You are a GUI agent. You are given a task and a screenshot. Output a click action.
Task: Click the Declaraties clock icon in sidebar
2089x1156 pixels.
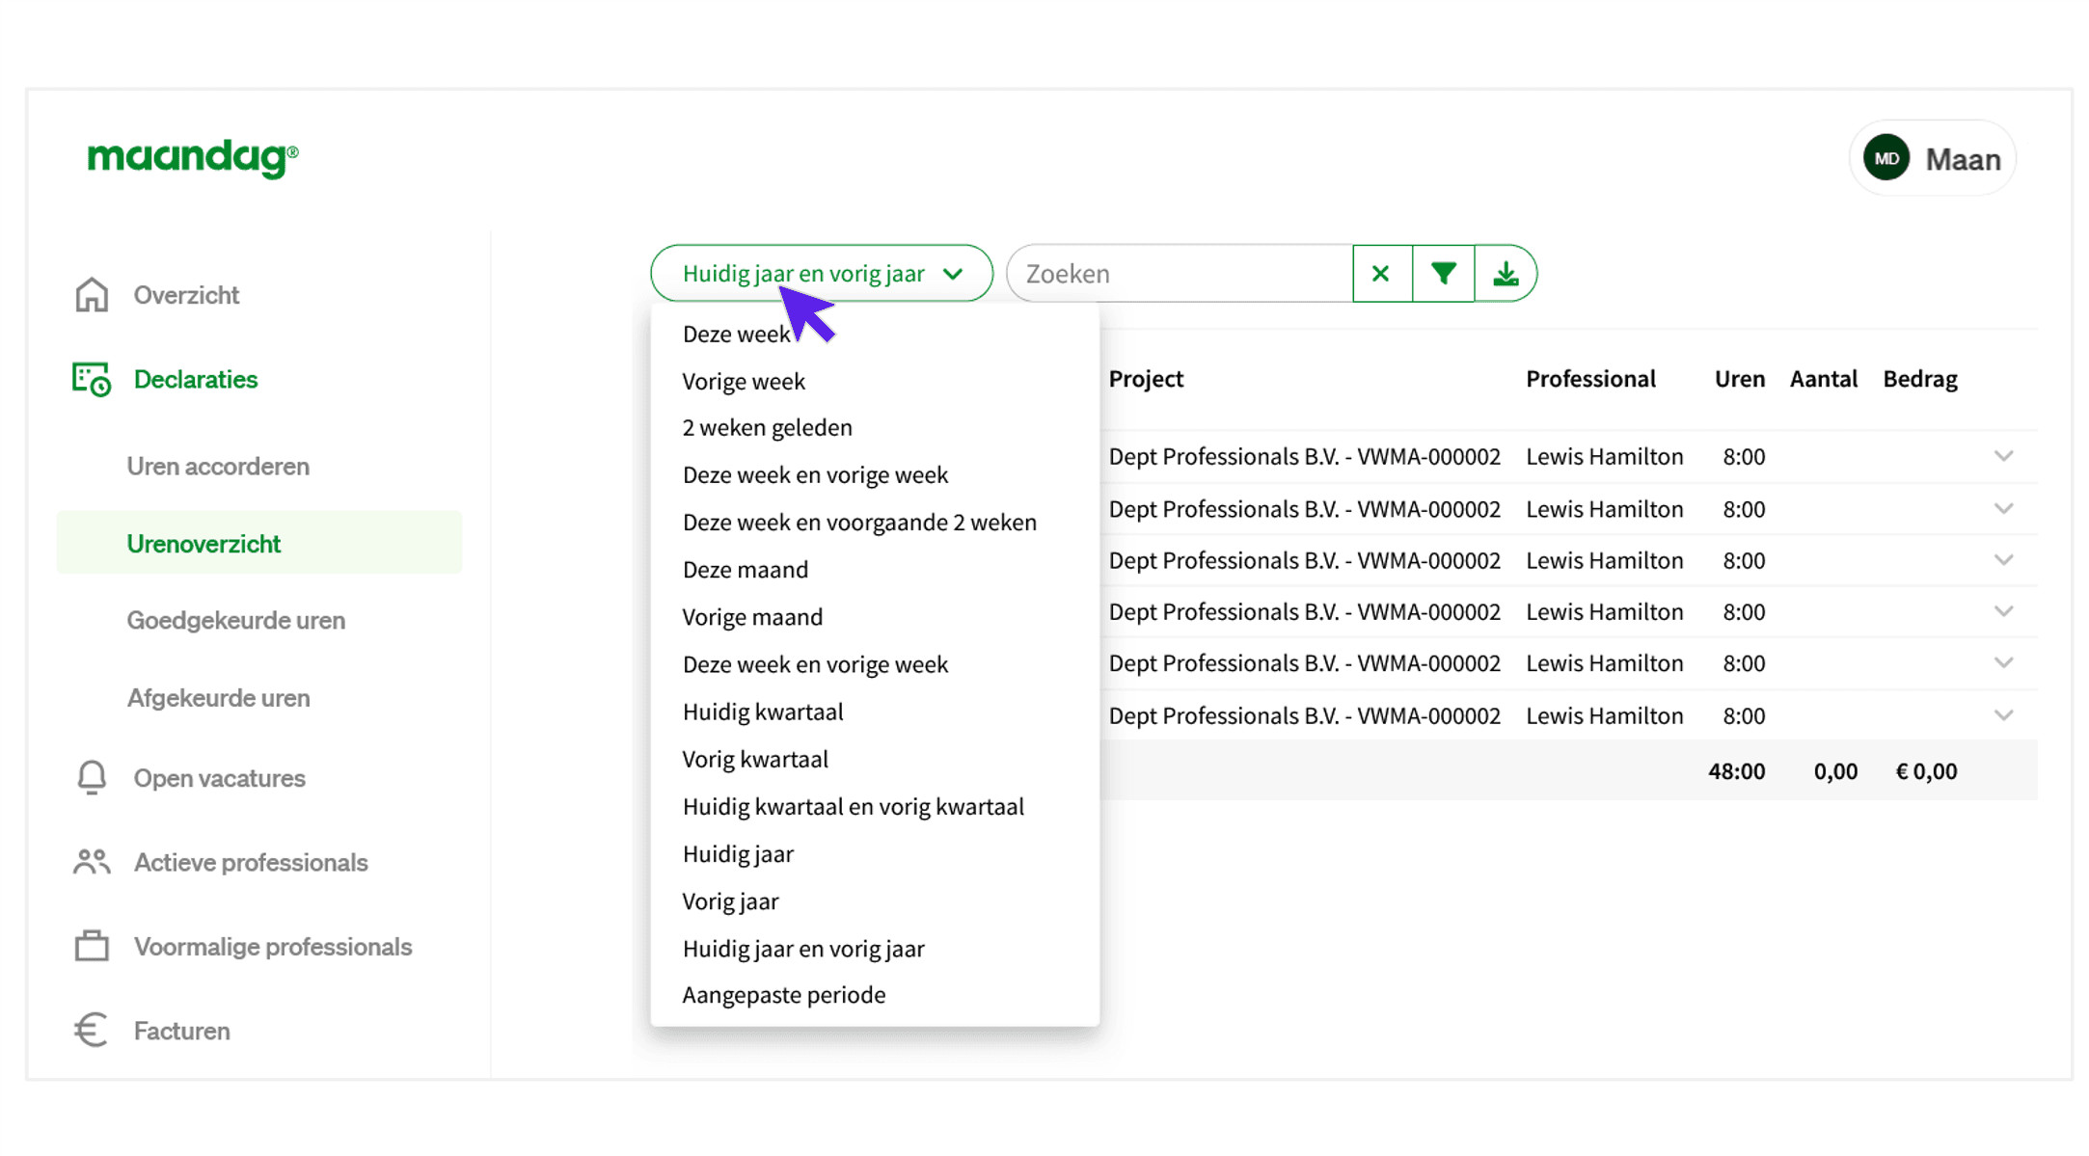click(x=92, y=379)
